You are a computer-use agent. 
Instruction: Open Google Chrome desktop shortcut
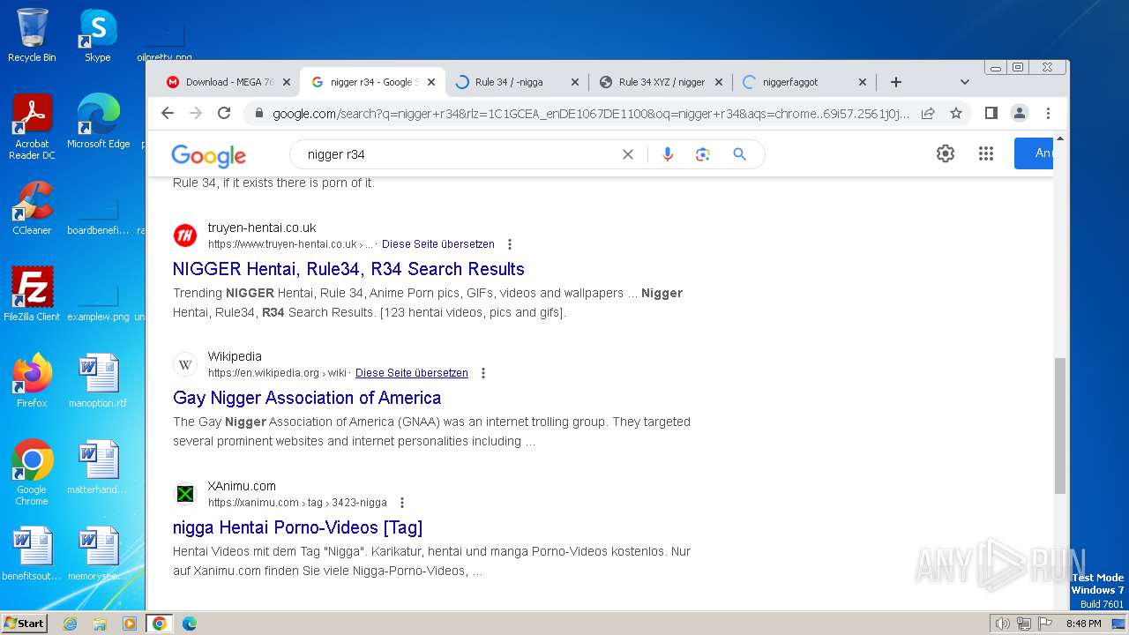click(x=32, y=473)
